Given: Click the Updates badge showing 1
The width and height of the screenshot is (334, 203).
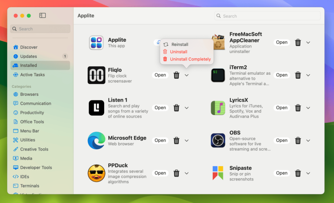Looking at the screenshot, I should tap(65, 56).
